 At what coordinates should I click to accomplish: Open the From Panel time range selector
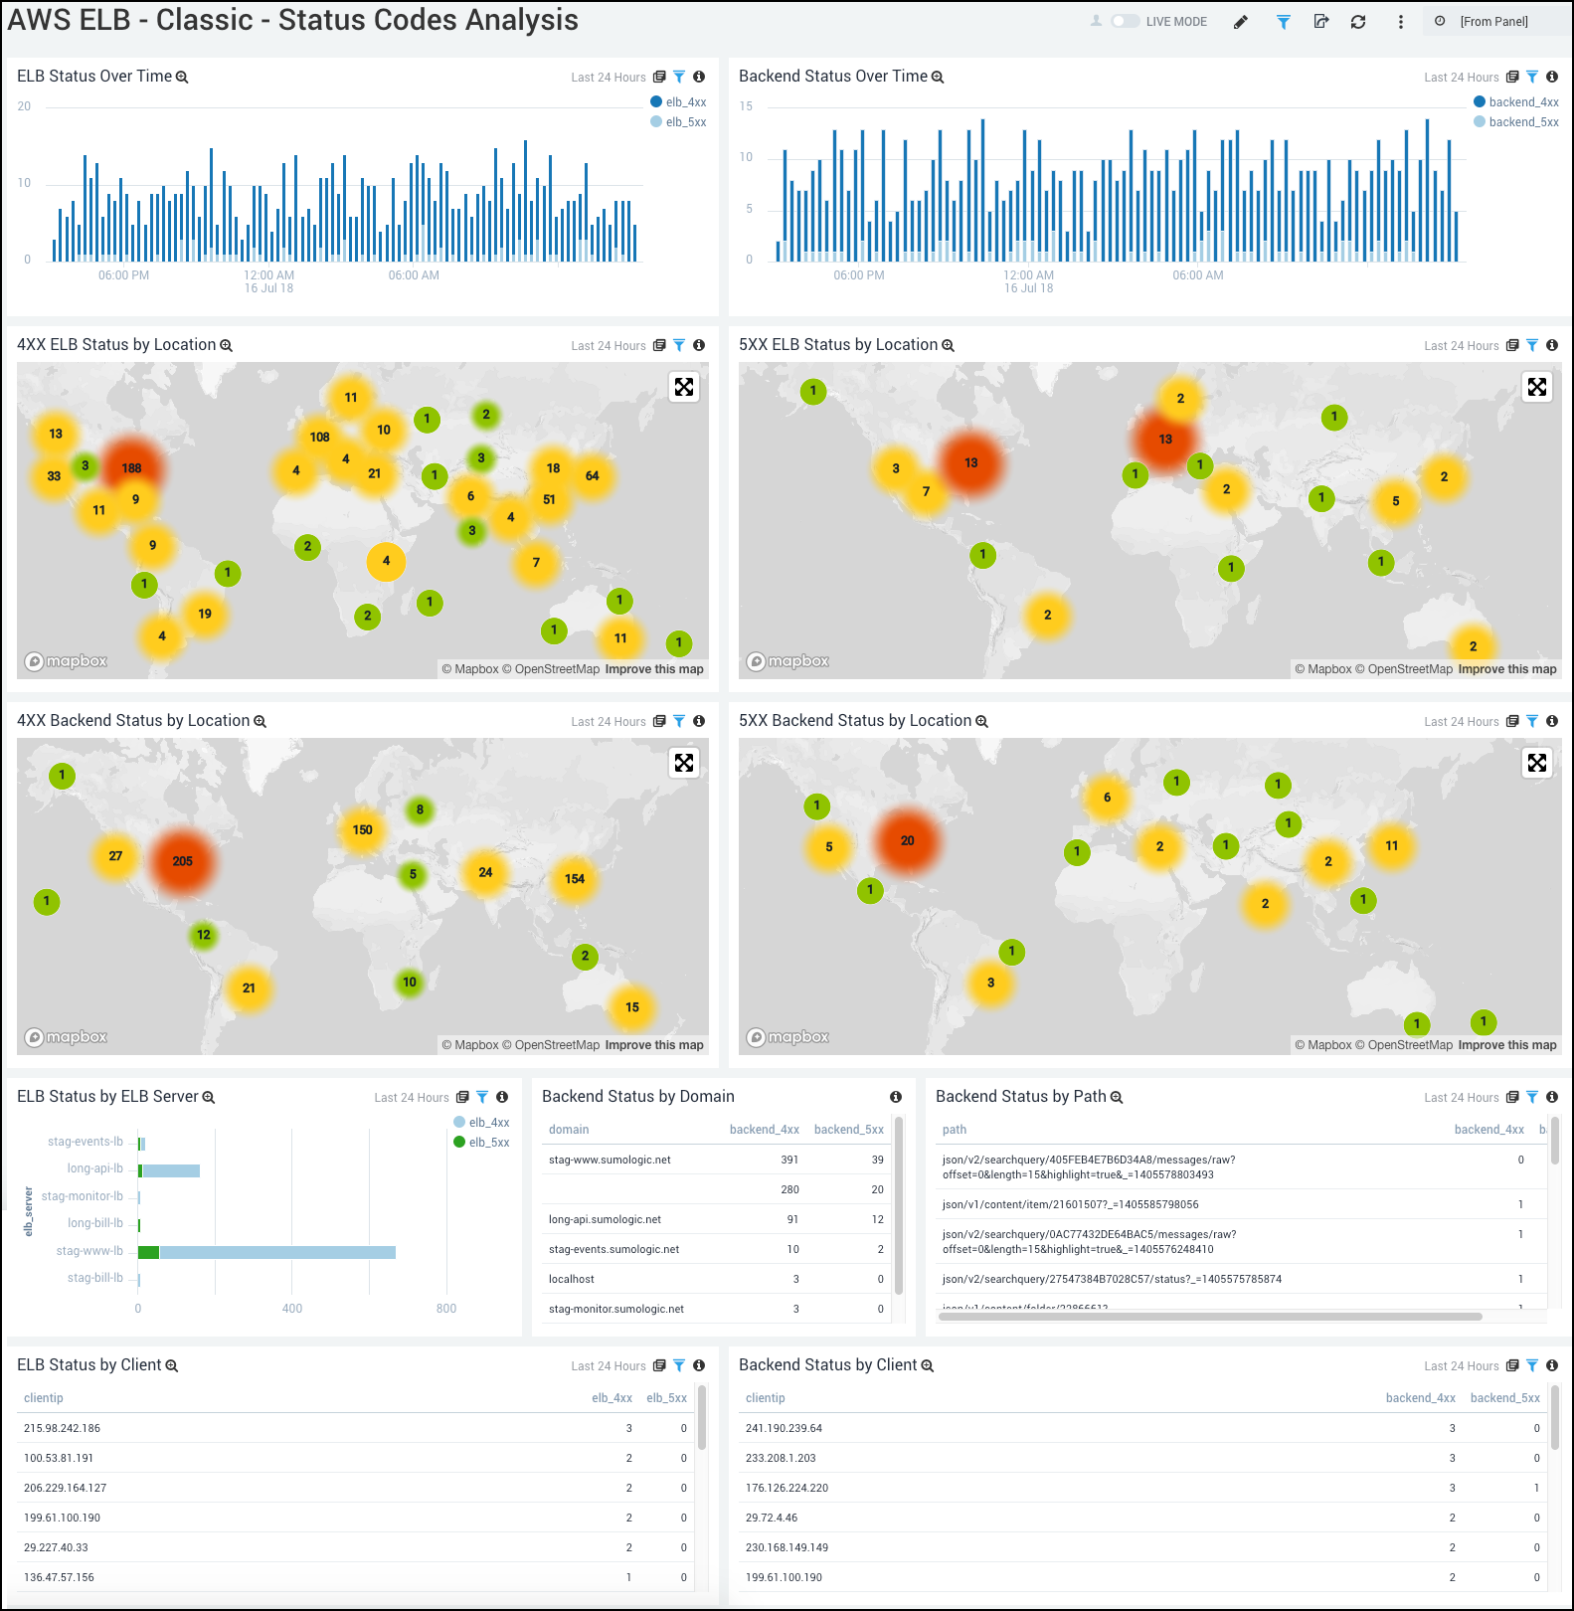(x=1492, y=22)
